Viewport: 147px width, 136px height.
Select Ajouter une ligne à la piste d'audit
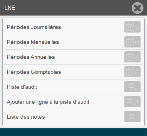[x=48, y=102]
